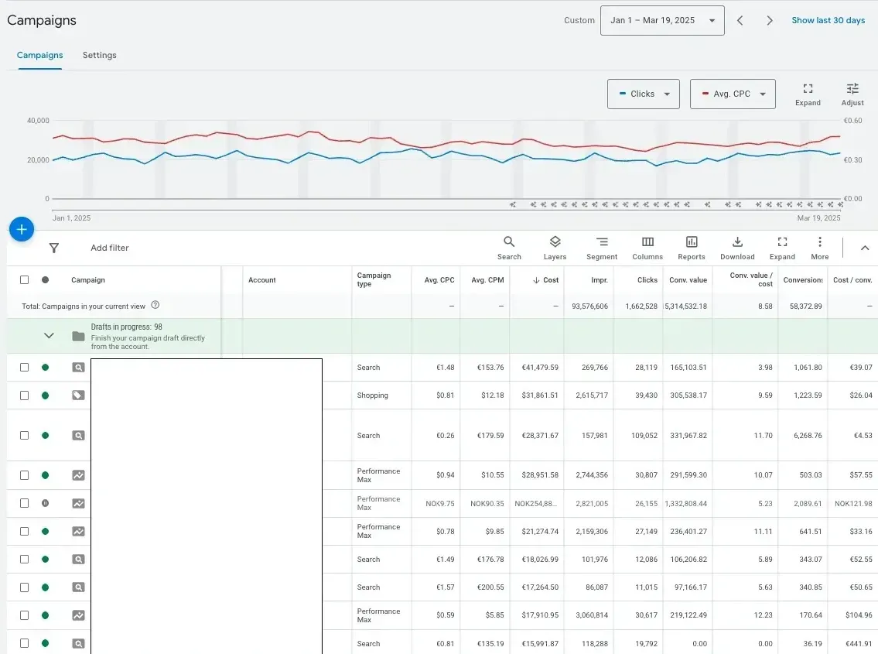Sort by the Cost column header
878x654 pixels.
point(546,279)
